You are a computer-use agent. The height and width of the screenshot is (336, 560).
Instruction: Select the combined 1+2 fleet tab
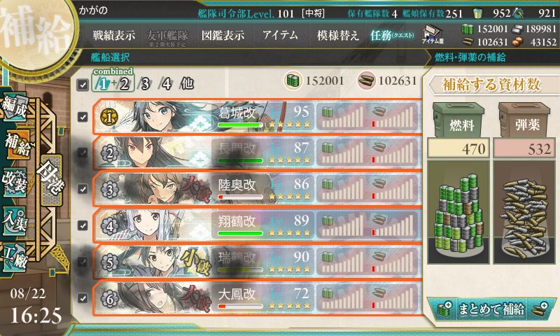113,81
